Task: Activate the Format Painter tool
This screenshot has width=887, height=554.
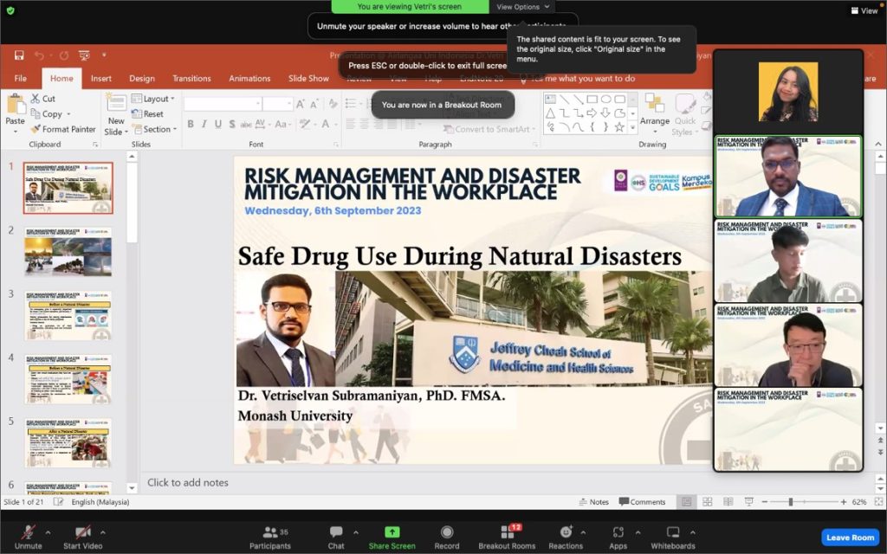Action: click(x=63, y=129)
